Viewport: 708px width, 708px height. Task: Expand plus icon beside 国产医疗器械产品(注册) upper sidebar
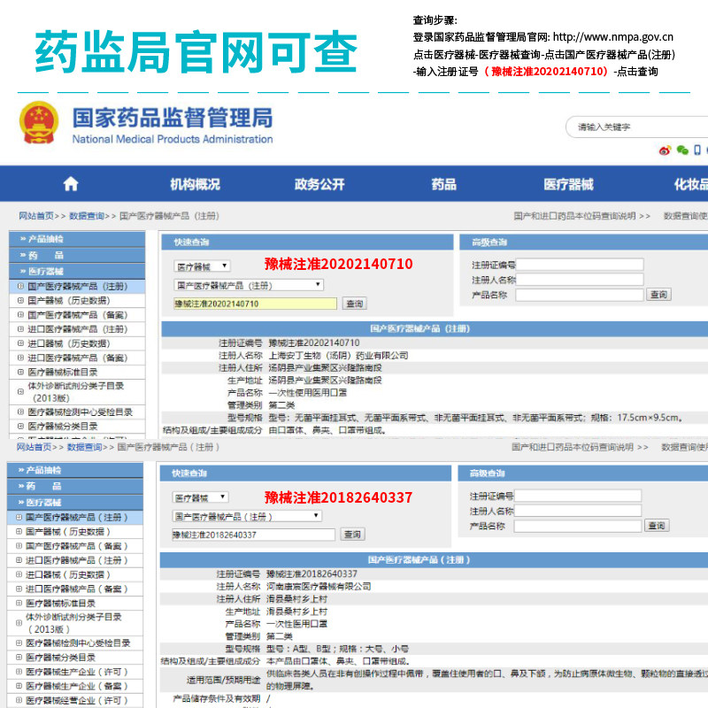tap(20, 286)
